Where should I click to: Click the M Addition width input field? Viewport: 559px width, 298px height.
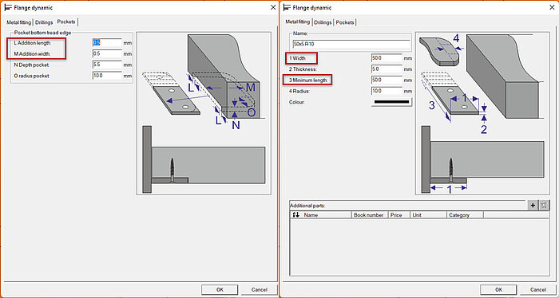point(107,53)
